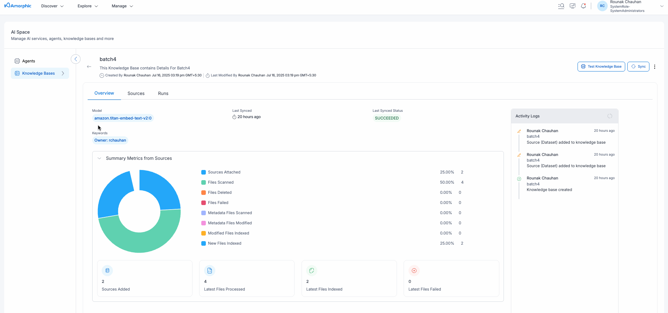Click the RC user avatar
This screenshot has width=668, height=313.
602,6
